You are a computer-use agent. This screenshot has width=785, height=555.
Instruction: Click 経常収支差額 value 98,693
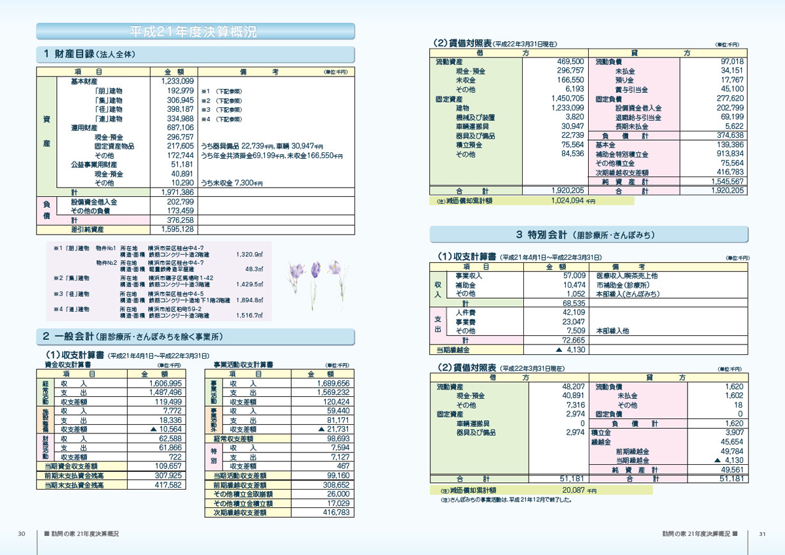tap(339, 439)
